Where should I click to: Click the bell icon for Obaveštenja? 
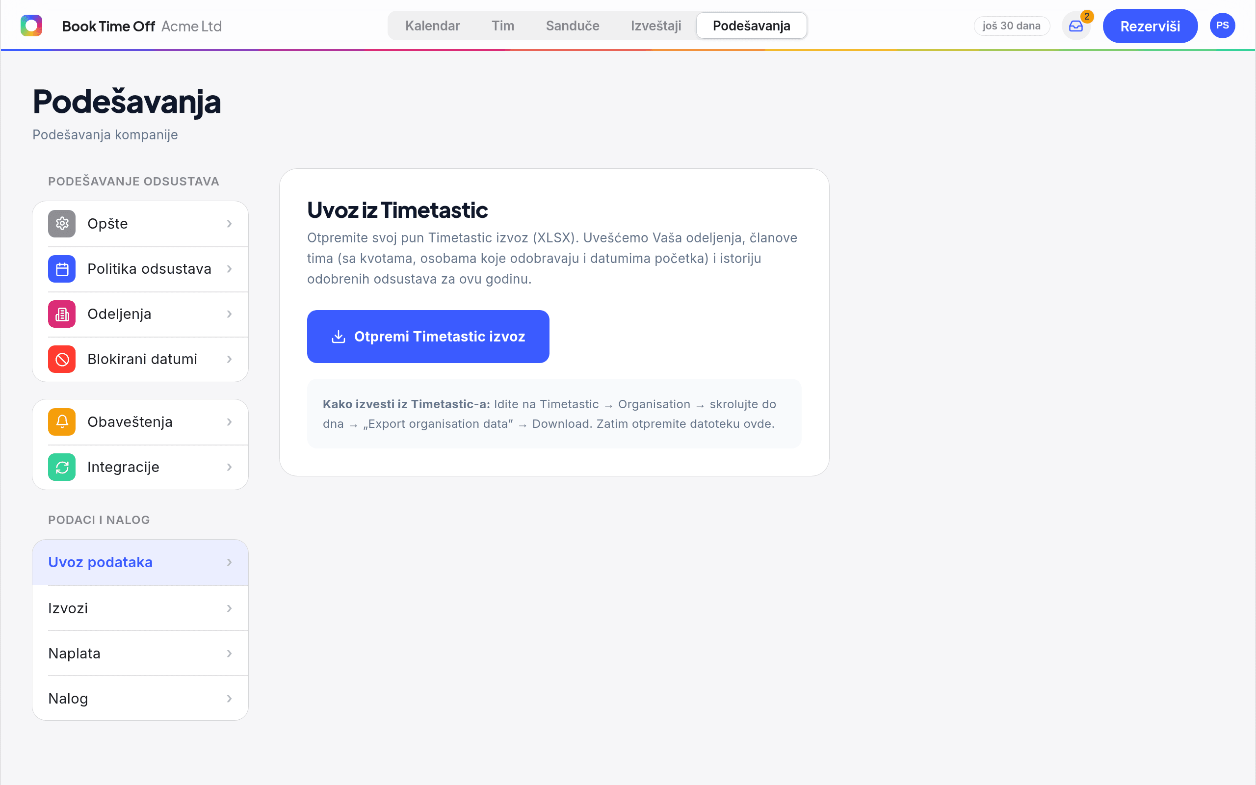point(62,422)
